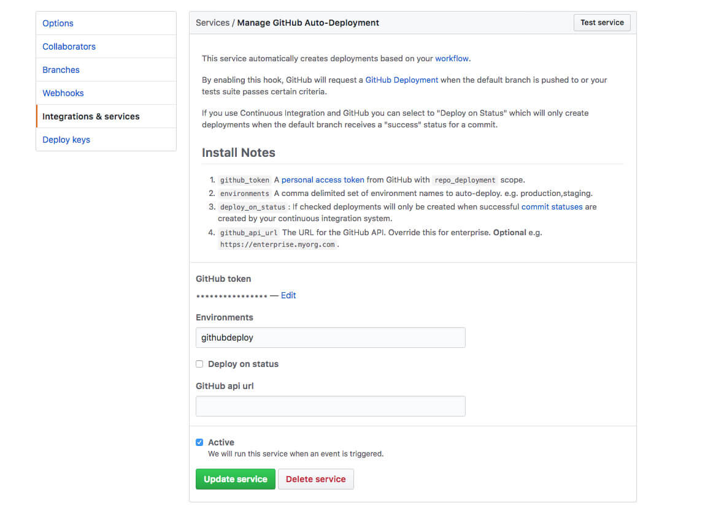724x514 pixels.
Task: Click the Manage GitHub Auto-Deployment title
Action: click(308, 23)
